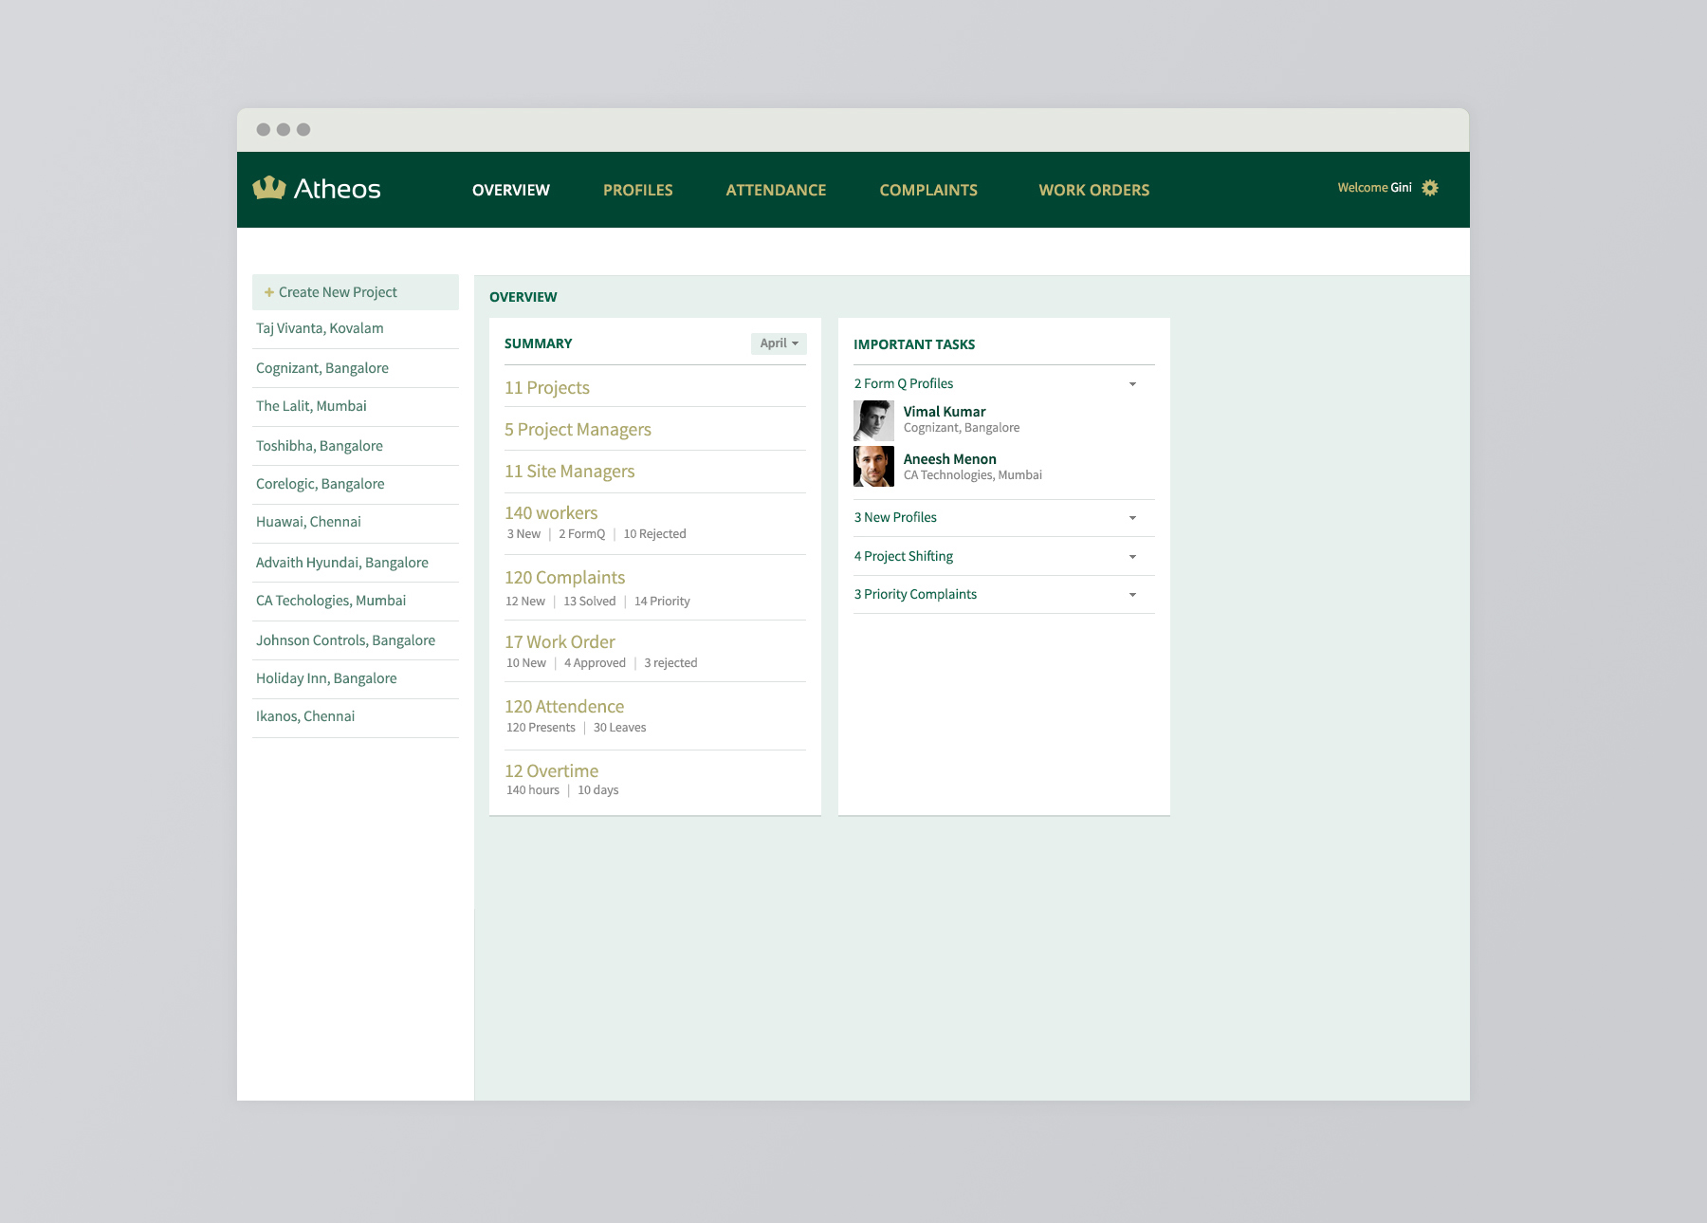The height and width of the screenshot is (1223, 1707).
Task: Open the April month dropdown
Action: [779, 343]
